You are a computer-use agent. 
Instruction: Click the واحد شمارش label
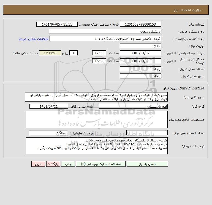click(83, 133)
